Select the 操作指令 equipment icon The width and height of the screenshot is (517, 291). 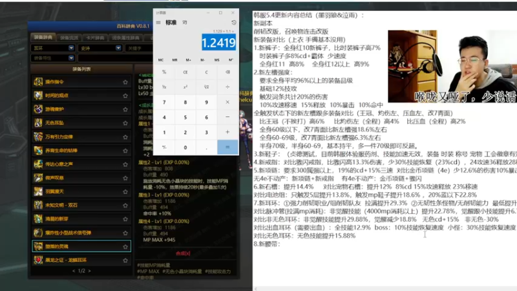[x=38, y=81]
